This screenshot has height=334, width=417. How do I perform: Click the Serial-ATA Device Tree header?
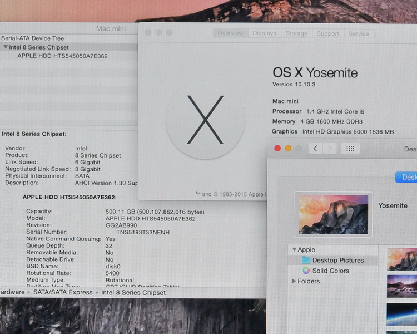(x=32, y=38)
